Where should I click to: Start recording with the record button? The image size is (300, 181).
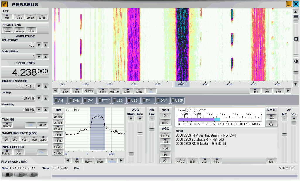click(x=32, y=175)
